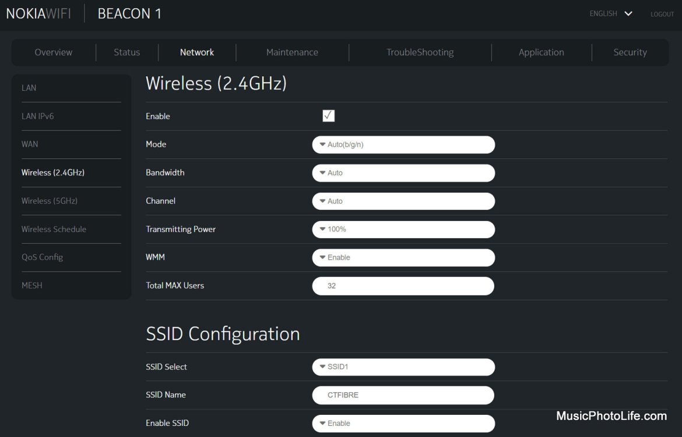Image resolution: width=682 pixels, height=437 pixels.
Task: Click the Mode label
Action: tap(156, 144)
